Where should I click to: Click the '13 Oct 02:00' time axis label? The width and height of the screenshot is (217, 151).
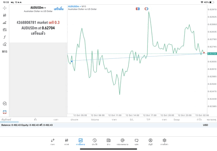tap(202, 115)
